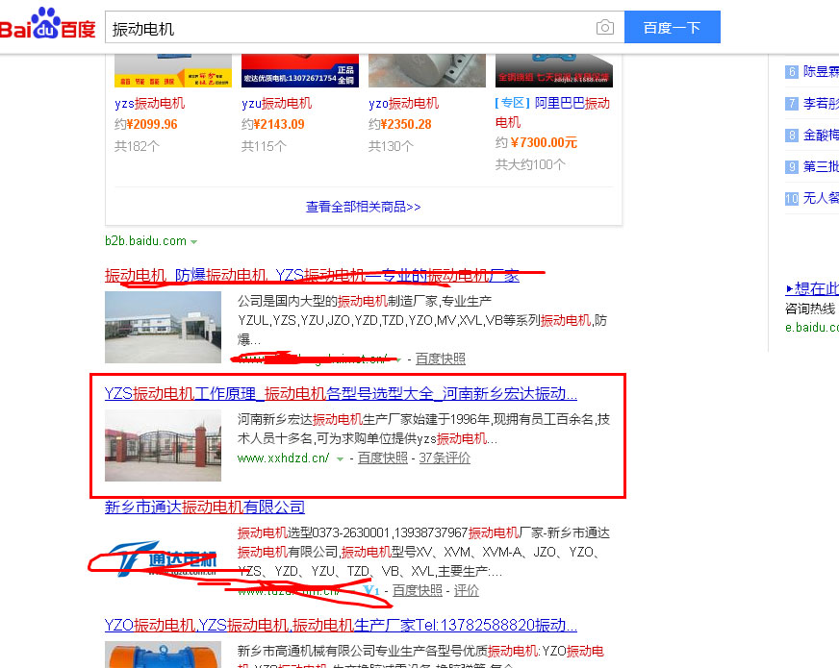Image resolution: width=839 pixels, height=668 pixels.
Task: Expand dropdown arrow next to b2b.baidu.com
Action: [x=194, y=241]
